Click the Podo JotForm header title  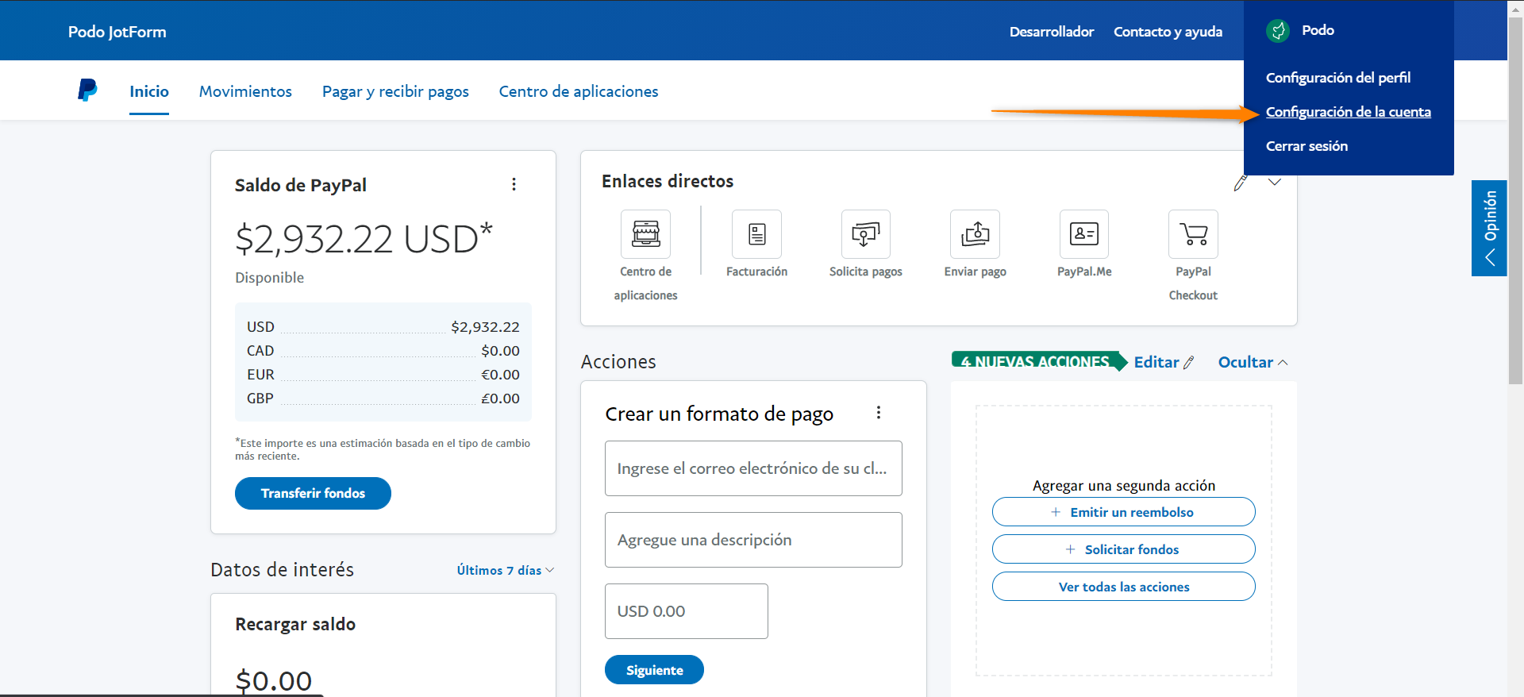tap(117, 32)
